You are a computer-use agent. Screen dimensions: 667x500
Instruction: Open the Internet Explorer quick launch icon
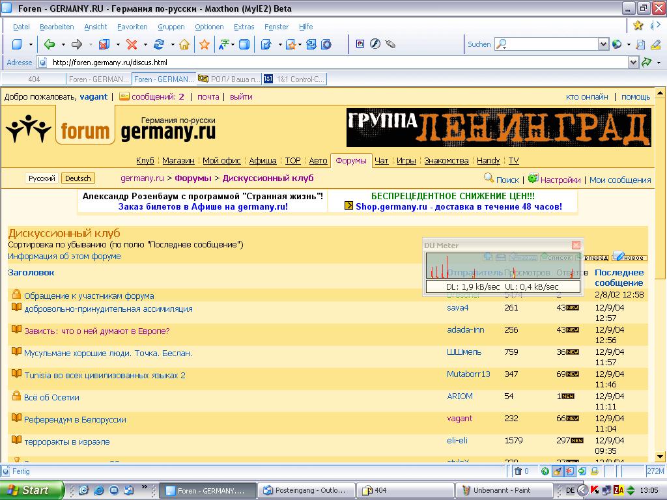pos(99,490)
